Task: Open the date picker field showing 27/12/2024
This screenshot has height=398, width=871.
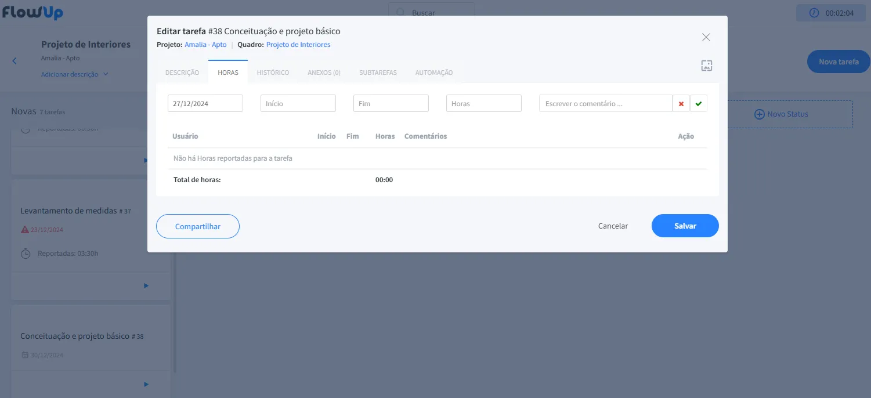Action: pos(205,104)
